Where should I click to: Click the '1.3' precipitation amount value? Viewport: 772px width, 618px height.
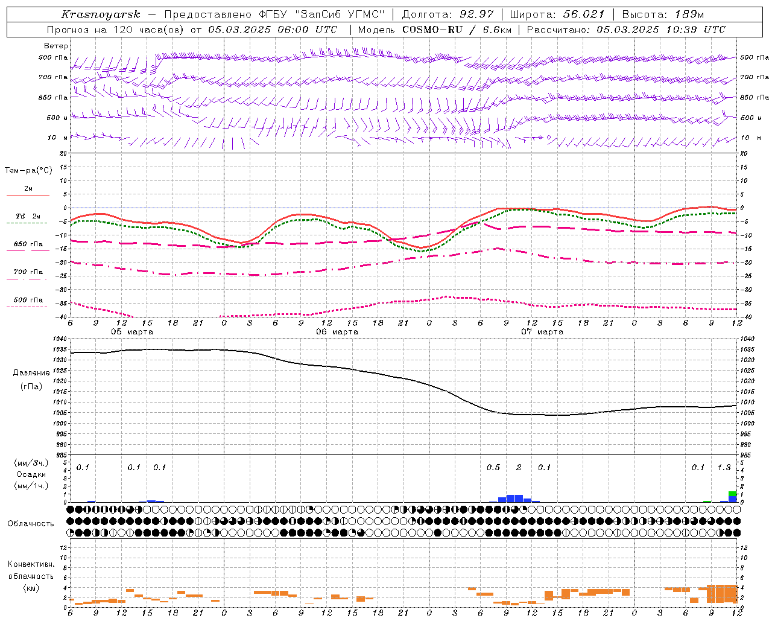(724, 467)
